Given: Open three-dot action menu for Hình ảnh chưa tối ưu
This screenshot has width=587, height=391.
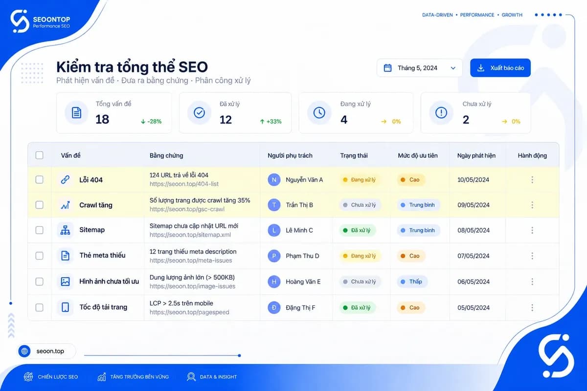Looking at the screenshot, I should [x=532, y=282].
